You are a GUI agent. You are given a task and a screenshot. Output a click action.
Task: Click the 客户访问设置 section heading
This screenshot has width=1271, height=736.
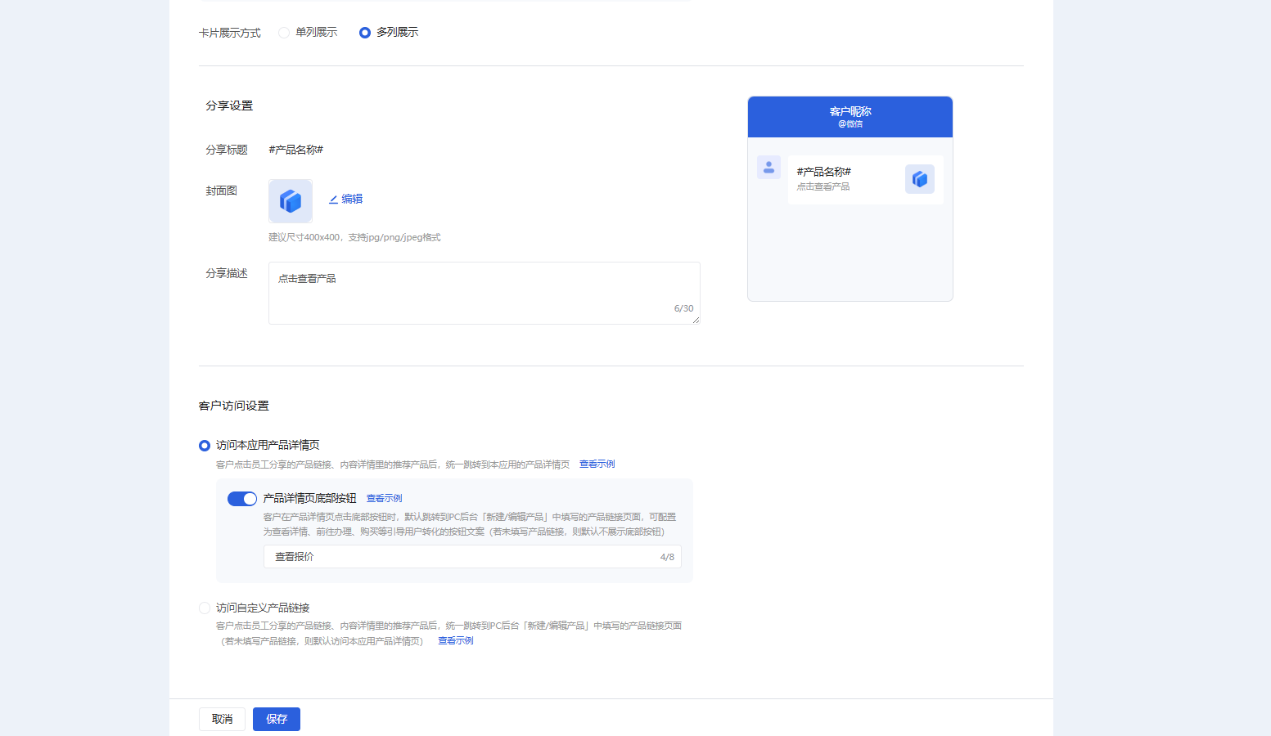pos(234,406)
